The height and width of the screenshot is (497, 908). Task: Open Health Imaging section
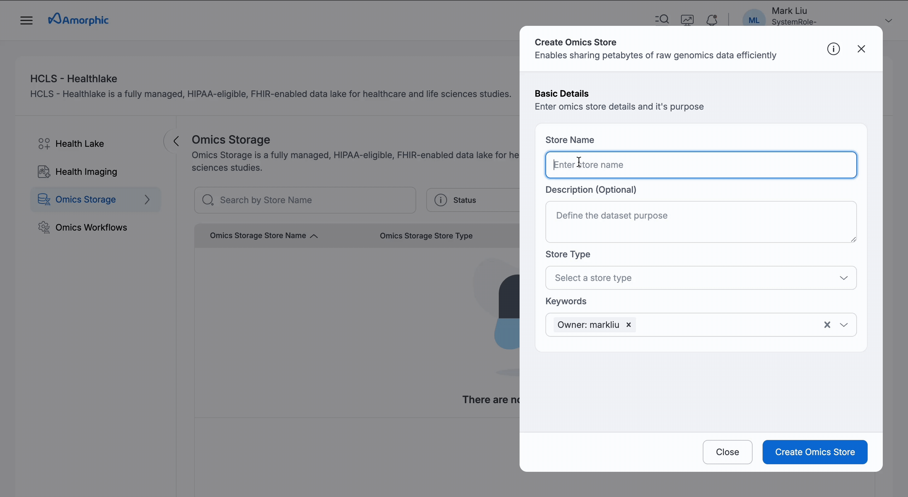86,172
